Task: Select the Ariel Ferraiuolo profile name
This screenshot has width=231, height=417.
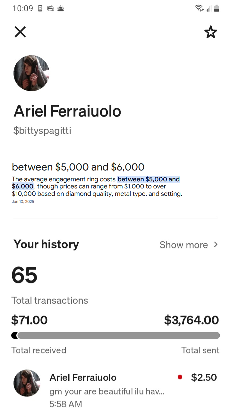Action: click(x=67, y=111)
